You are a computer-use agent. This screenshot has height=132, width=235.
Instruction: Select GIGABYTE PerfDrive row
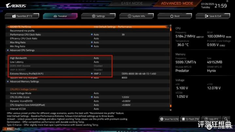click(88, 27)
